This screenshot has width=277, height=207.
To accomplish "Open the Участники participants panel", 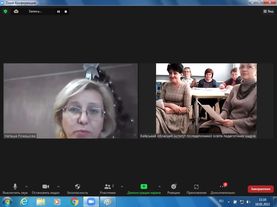I will (108, 189).
